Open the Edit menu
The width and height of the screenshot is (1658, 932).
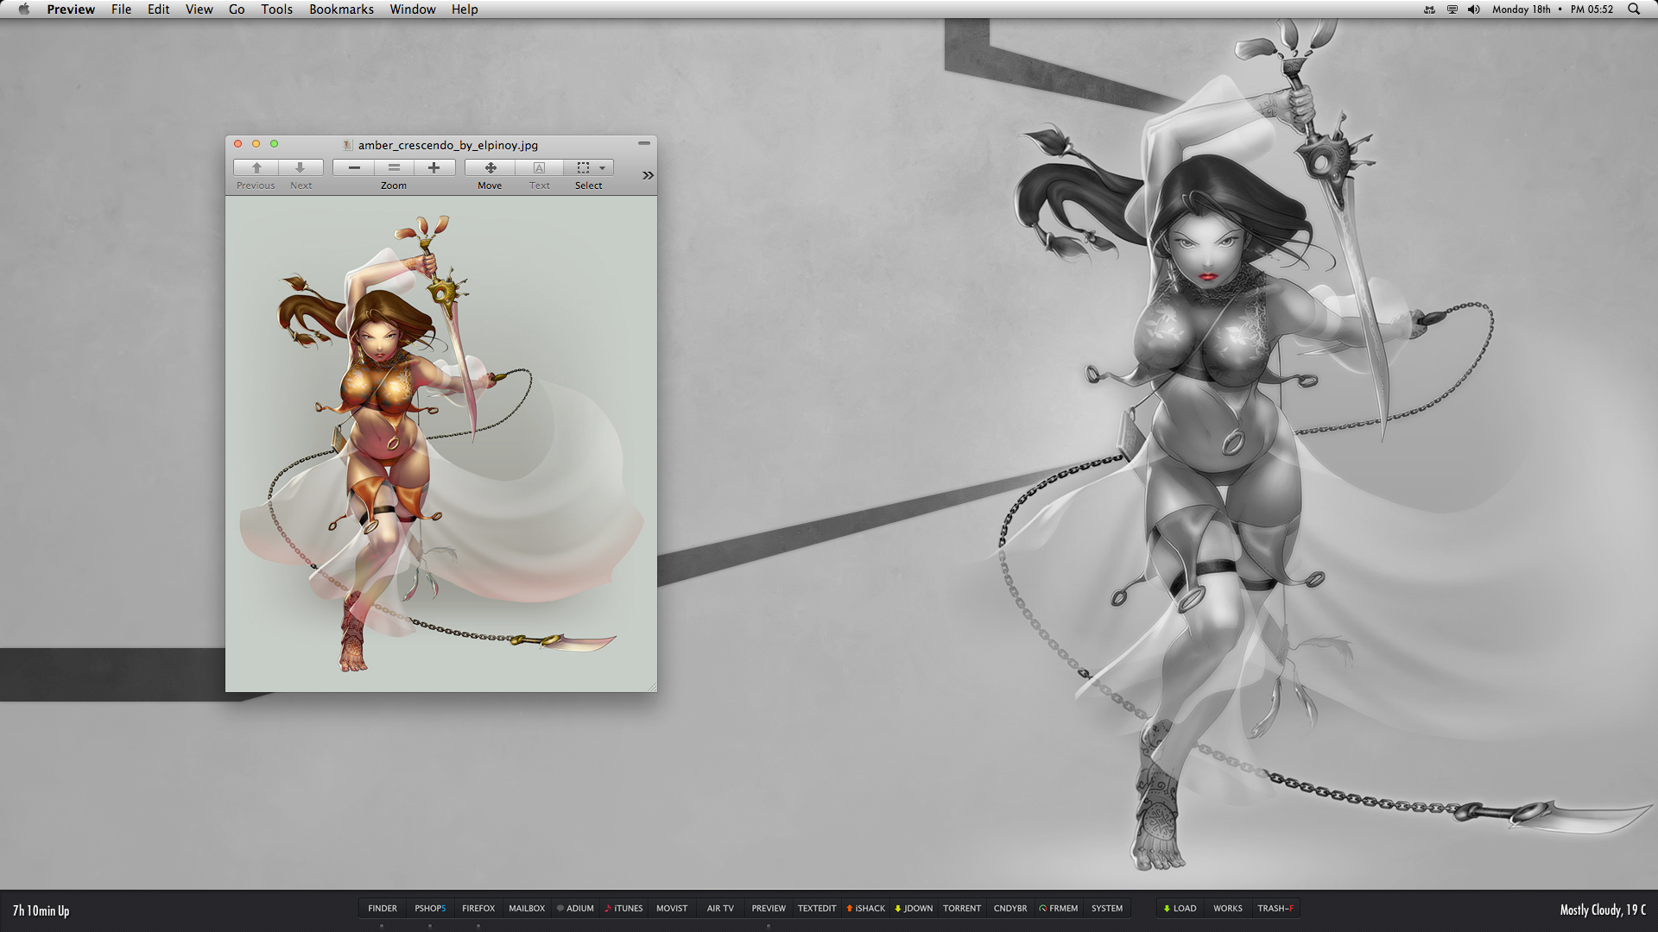tap(158, 9)
